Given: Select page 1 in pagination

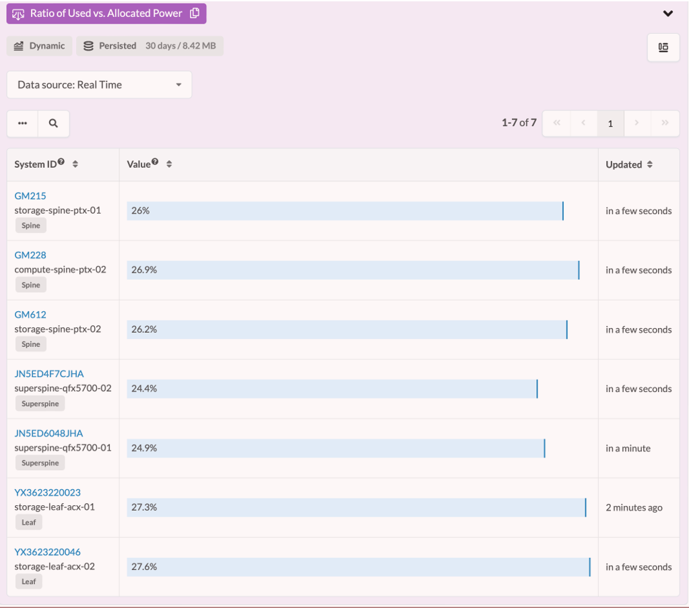Looking at the screenshot, I should 610,123.
